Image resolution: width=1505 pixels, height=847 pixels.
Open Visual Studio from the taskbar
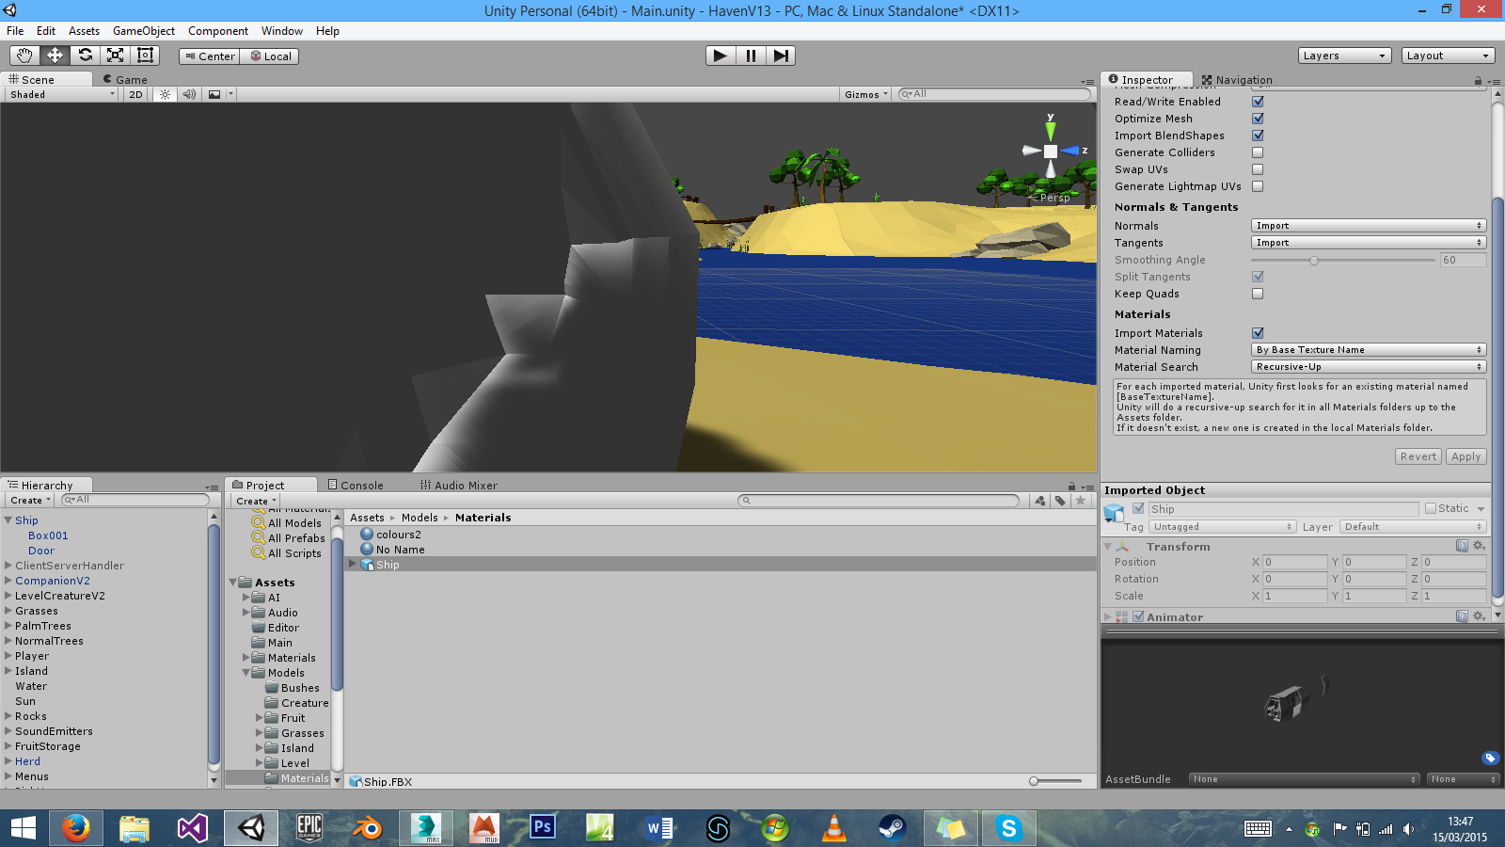click(193, 828)
